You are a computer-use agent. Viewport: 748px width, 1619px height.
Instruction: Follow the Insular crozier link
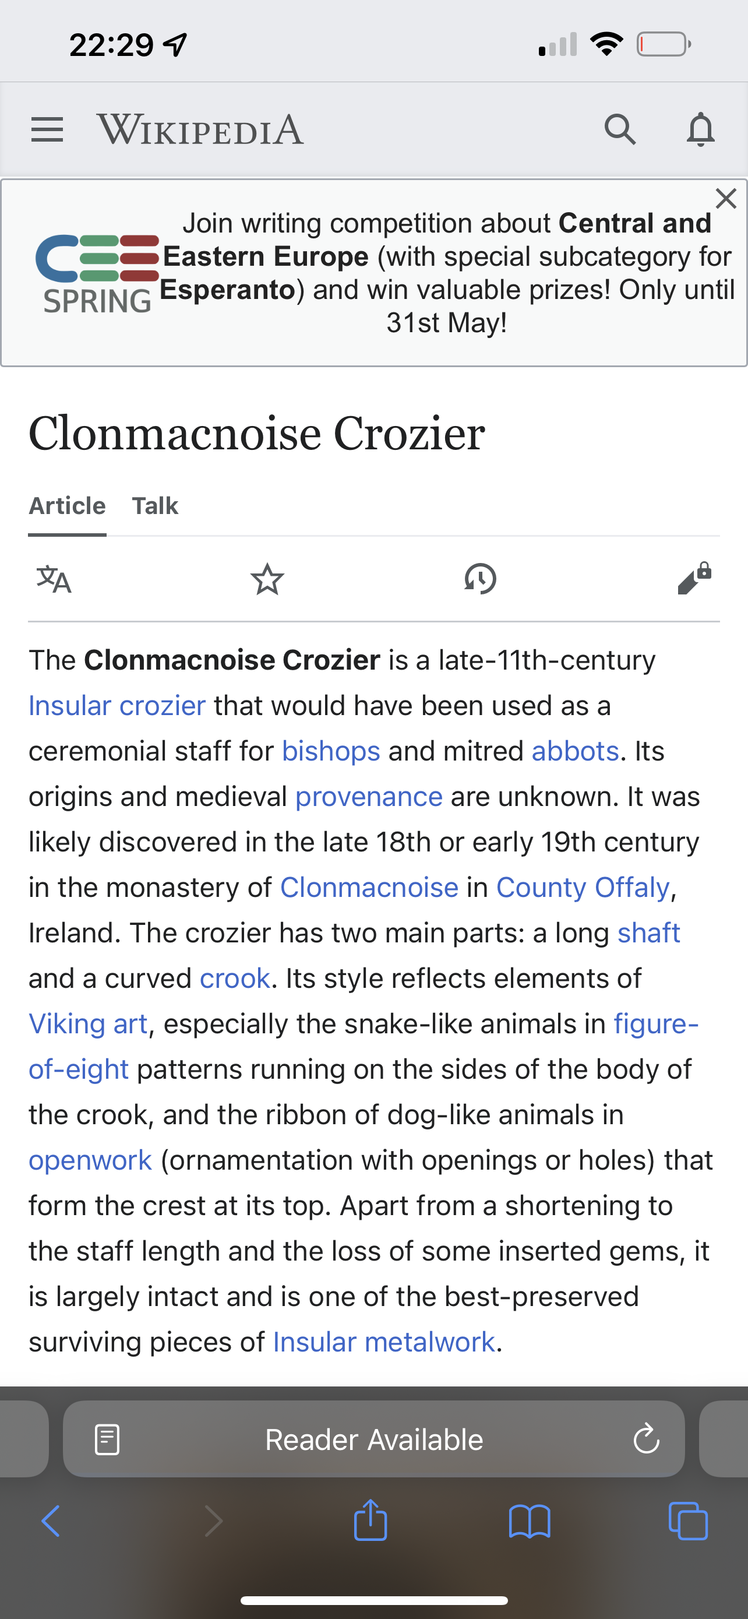(117, 706)
